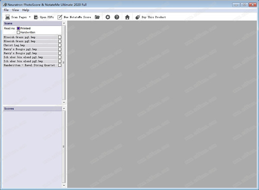Go to the home icon
The image size is (259, 190).
coord(127,17)
